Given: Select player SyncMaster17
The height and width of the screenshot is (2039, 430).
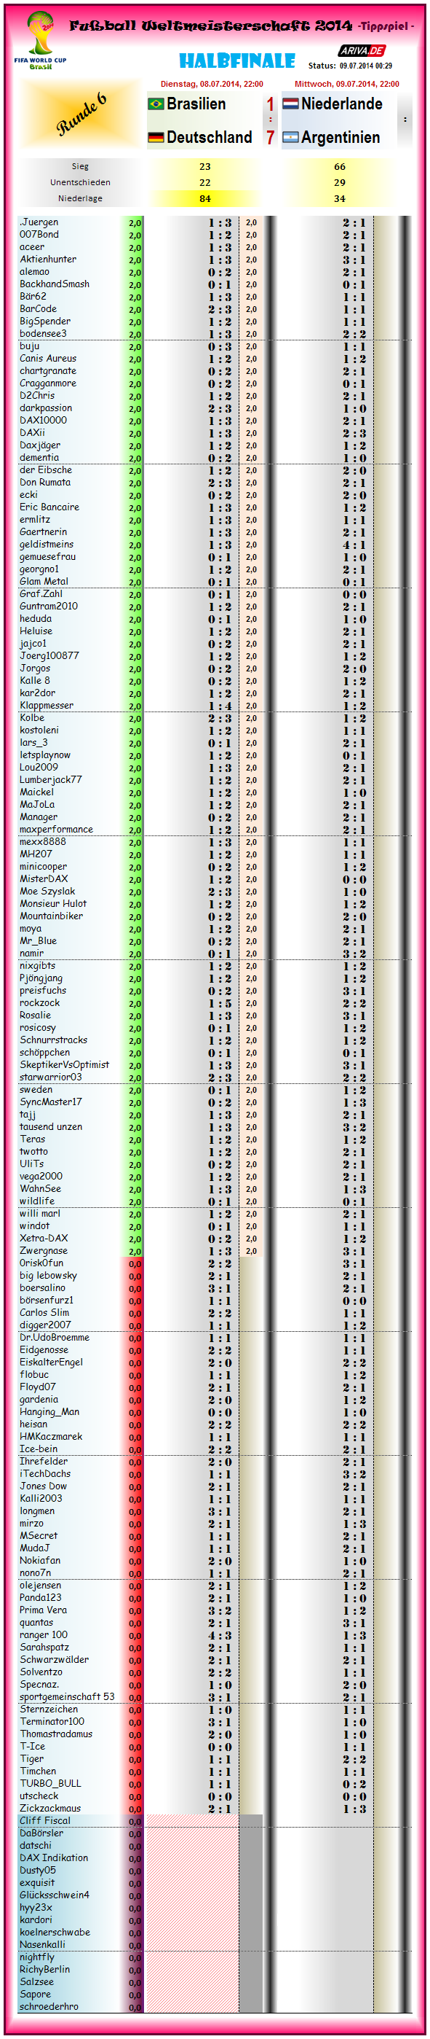Looking at the screenshot, I should pos(51,1102).
